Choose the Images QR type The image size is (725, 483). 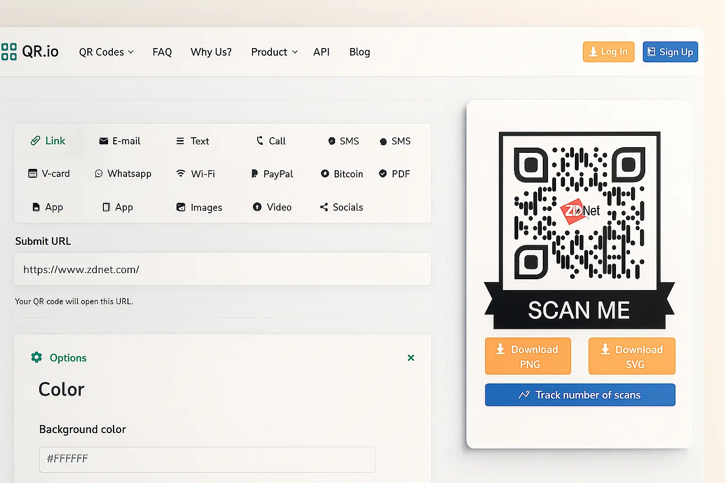click(199, 207)
